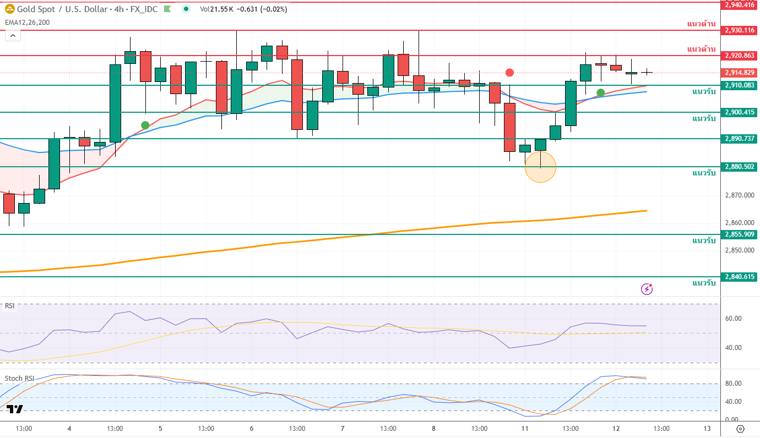760x438 pixels.
Task: Click the 2,910.083 support price label
Action: pyautogui.click(x=740, y=85)
